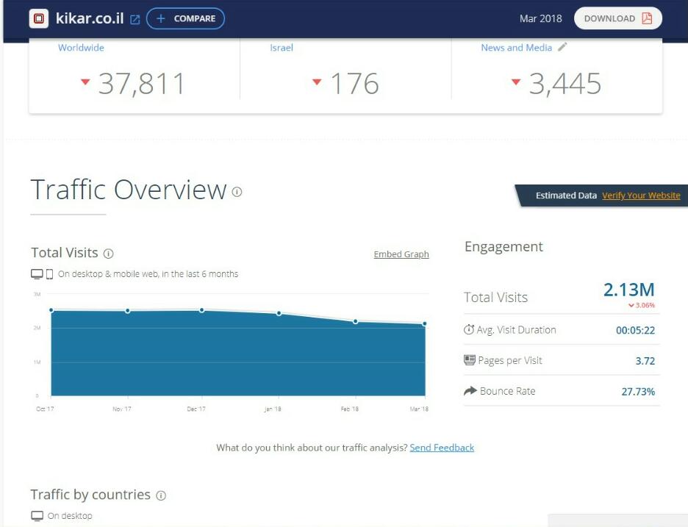Click the kikar.co.il site favicon icon
Screen dimensions: 688x527
tap(39, 18)
